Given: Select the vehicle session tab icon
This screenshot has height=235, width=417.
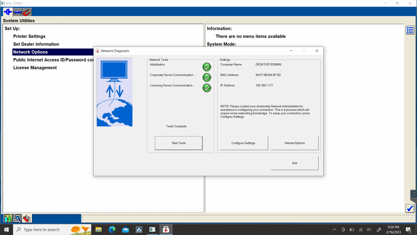Looking at the screenshot, I should 17,12.
